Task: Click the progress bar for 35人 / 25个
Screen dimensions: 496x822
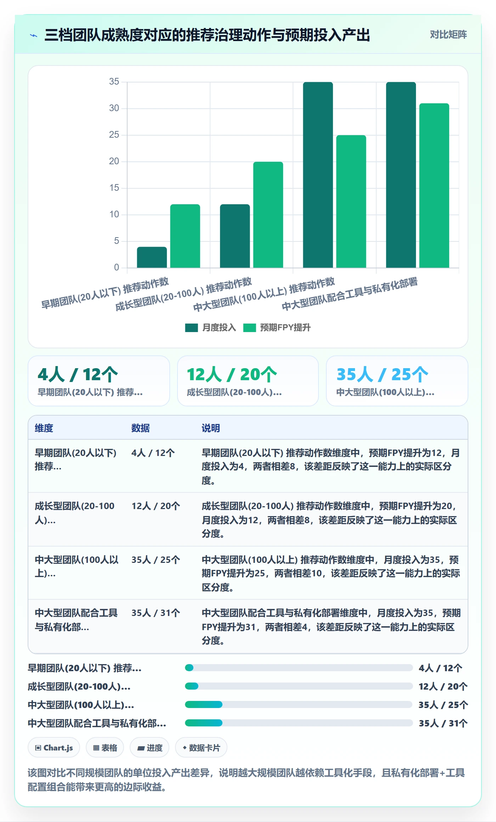Action: click(299, 705)
